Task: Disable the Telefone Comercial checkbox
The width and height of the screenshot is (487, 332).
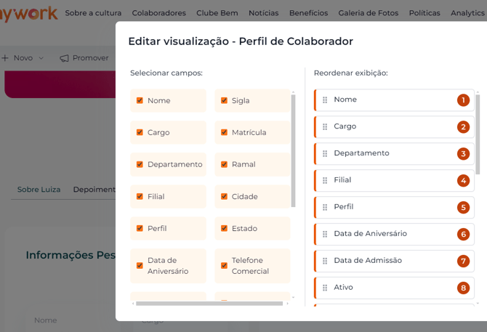Action: [224, 266]
